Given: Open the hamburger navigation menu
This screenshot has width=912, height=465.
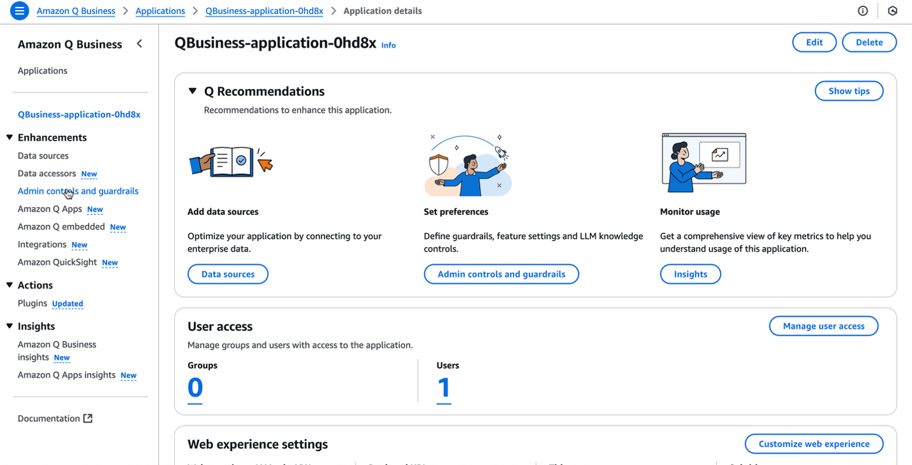Looking at the screenshot, I should [x=20, y=11].
